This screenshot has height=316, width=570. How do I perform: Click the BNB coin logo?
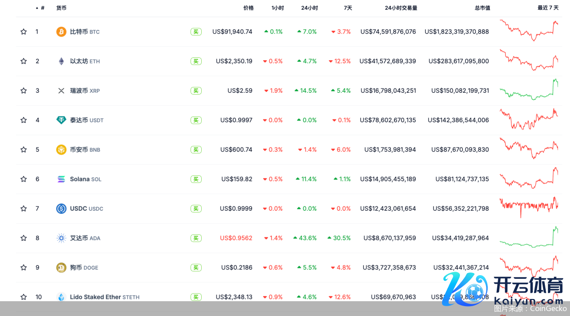point(61,149)
